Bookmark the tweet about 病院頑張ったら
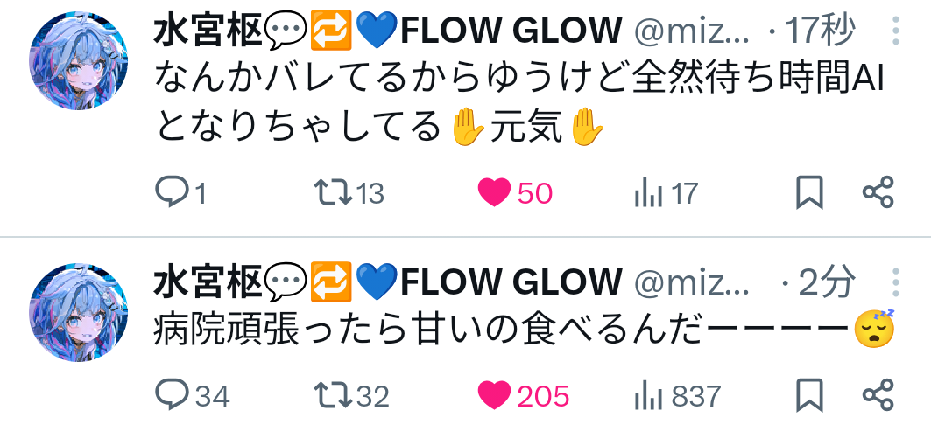931x431 pixels. pos(809,395)
